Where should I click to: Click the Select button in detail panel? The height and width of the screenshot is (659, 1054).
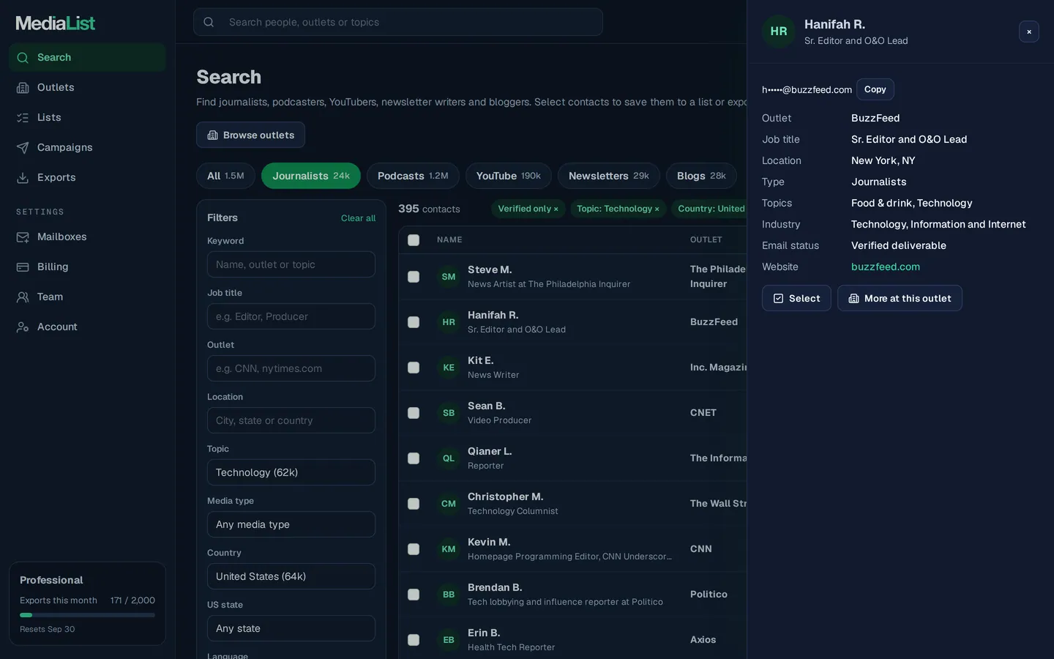(x=796, y=298)
